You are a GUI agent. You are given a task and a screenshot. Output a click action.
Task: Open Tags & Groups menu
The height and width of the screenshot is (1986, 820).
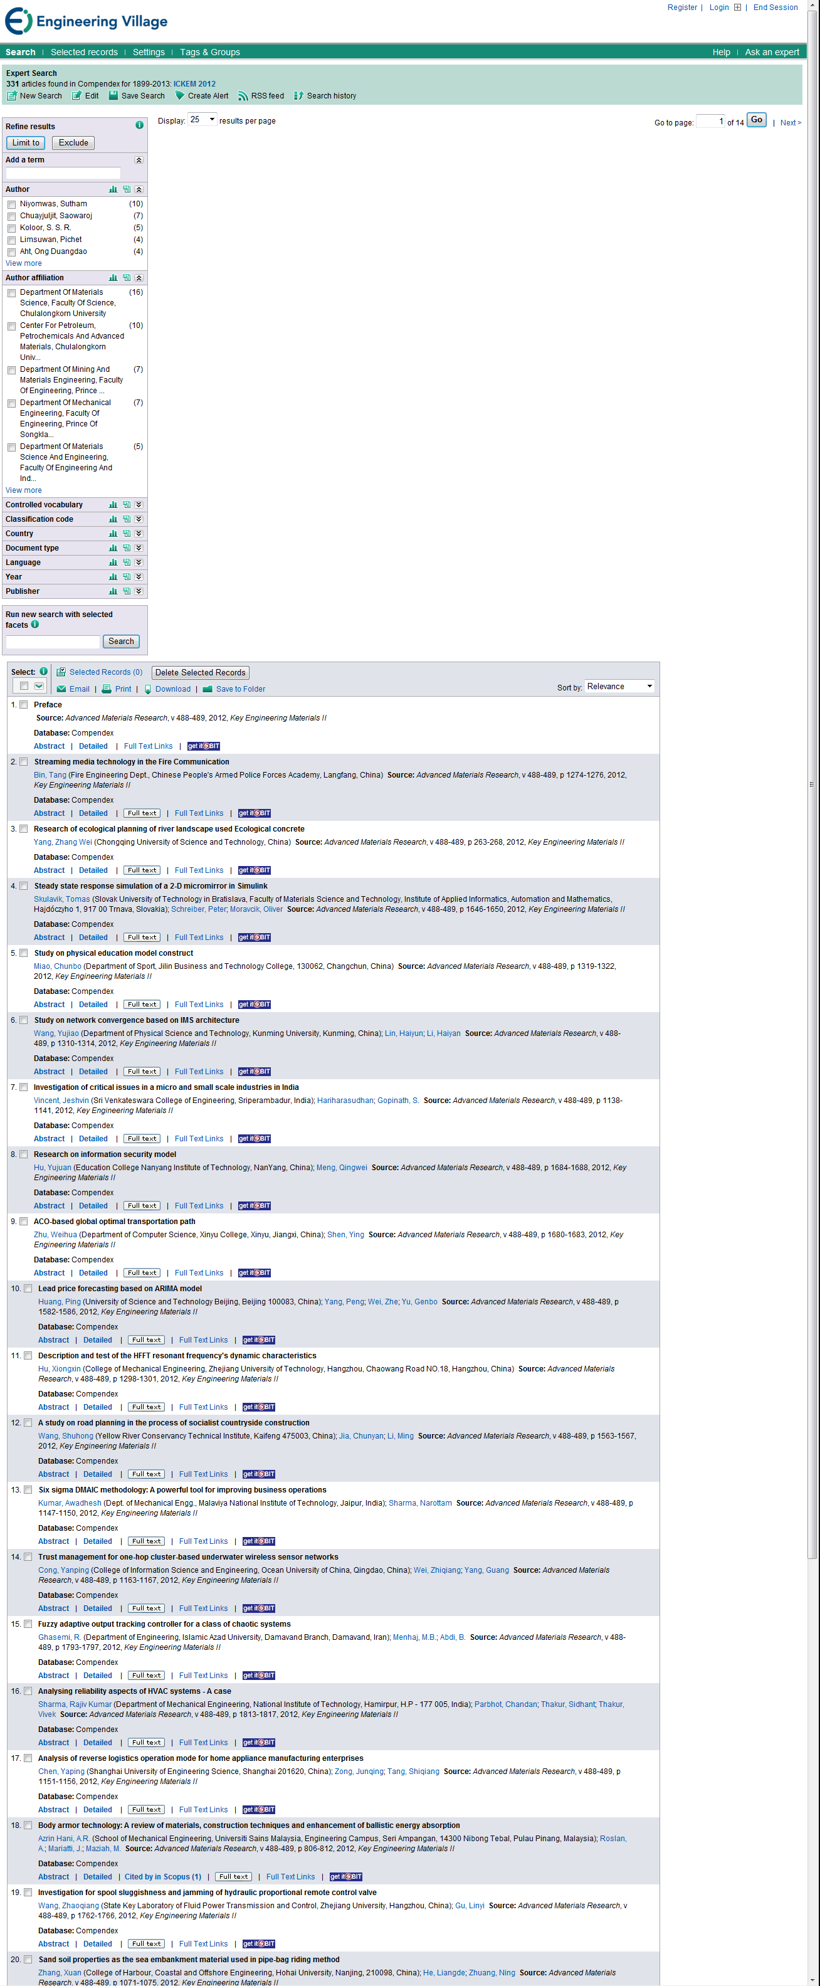click(209, 53)
